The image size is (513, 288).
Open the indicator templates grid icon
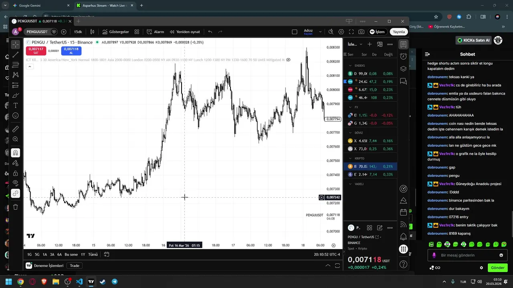[x=137, y=32]
